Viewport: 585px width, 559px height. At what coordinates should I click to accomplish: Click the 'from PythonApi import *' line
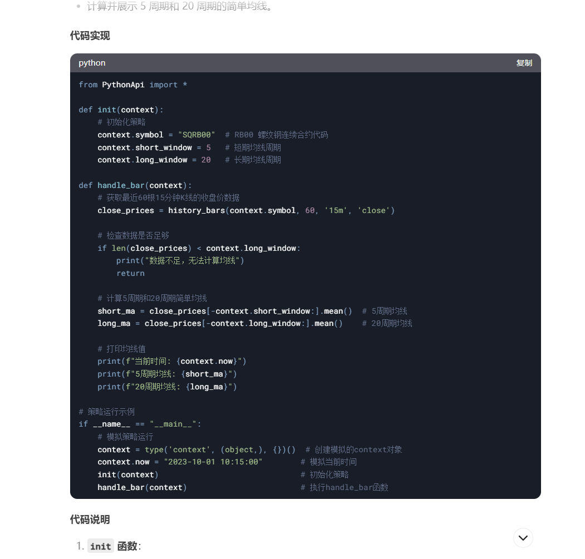click(133, 85)
